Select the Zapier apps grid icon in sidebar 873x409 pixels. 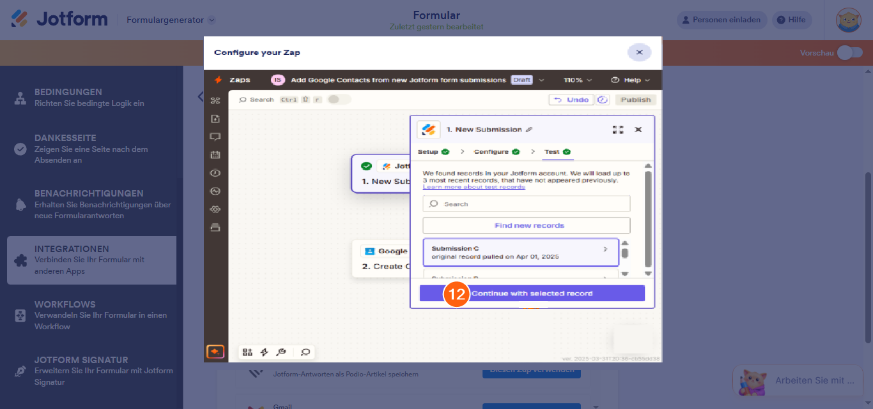click(x=215, y=99)
